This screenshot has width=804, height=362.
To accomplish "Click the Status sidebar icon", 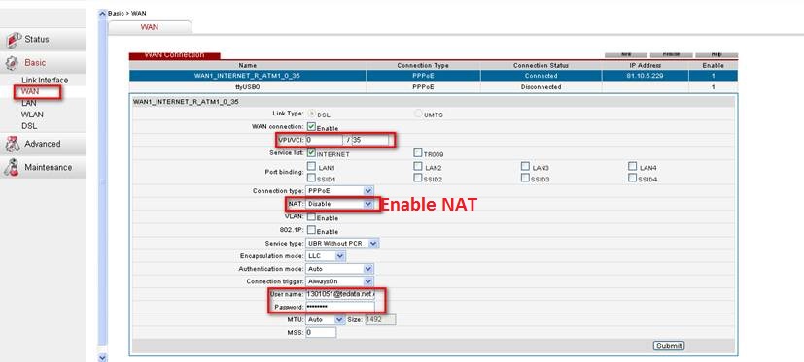I will tap(14, 40).
